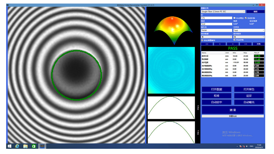Open File Explorer from the taskbar
This screenshot has width=274, height=154.
(x=25, y=146)
